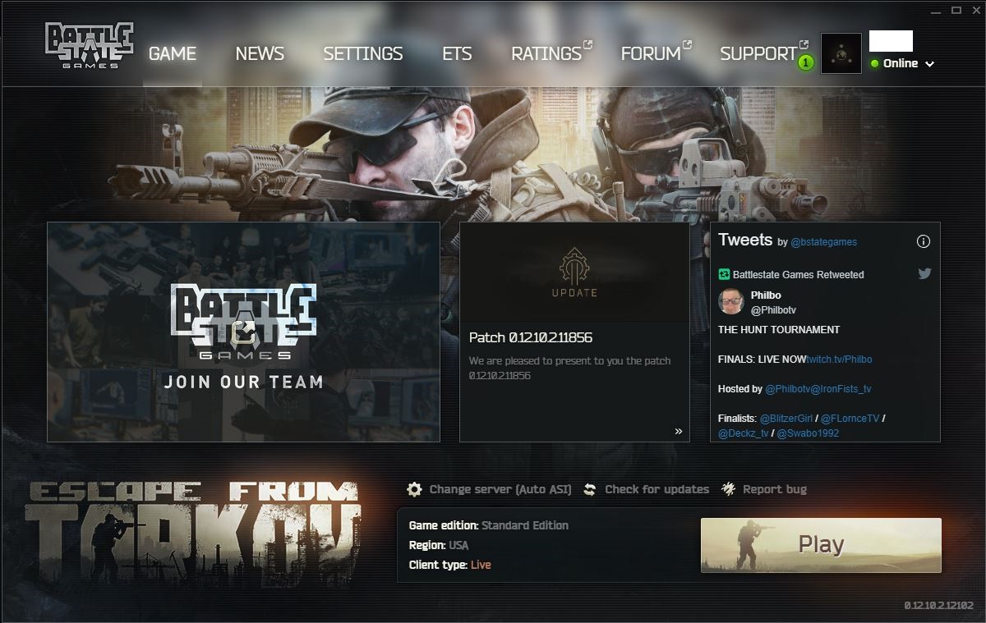Click the Check for updates refresh icon

pos(590,489)
